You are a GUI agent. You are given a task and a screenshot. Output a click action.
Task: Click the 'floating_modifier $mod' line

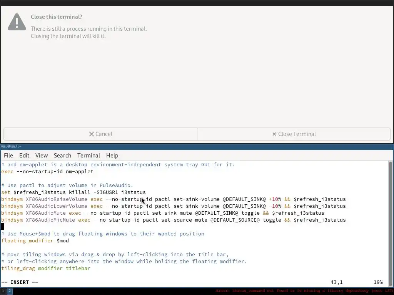point(35,240)
